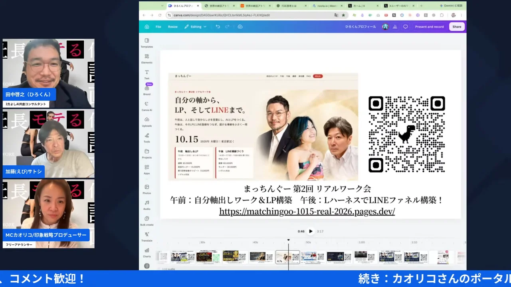
Task: Click the 1:00 mark on timeline ruler
Action: [361, 242]
